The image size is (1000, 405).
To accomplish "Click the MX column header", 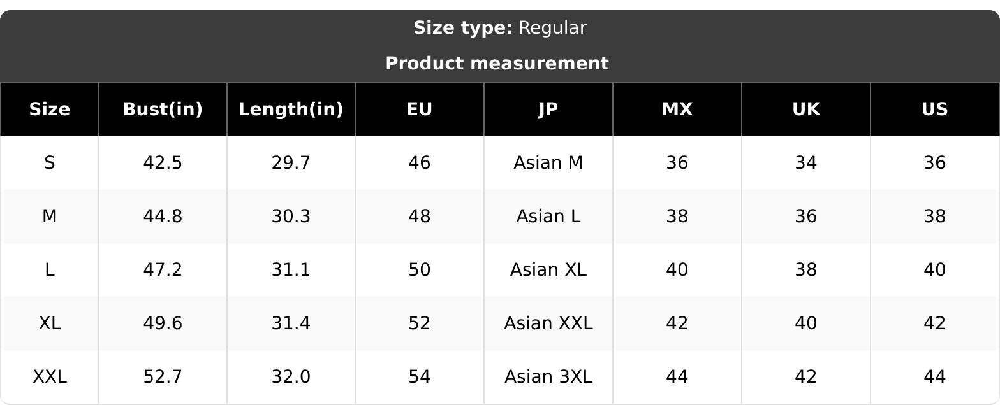I will coord(677,110).
